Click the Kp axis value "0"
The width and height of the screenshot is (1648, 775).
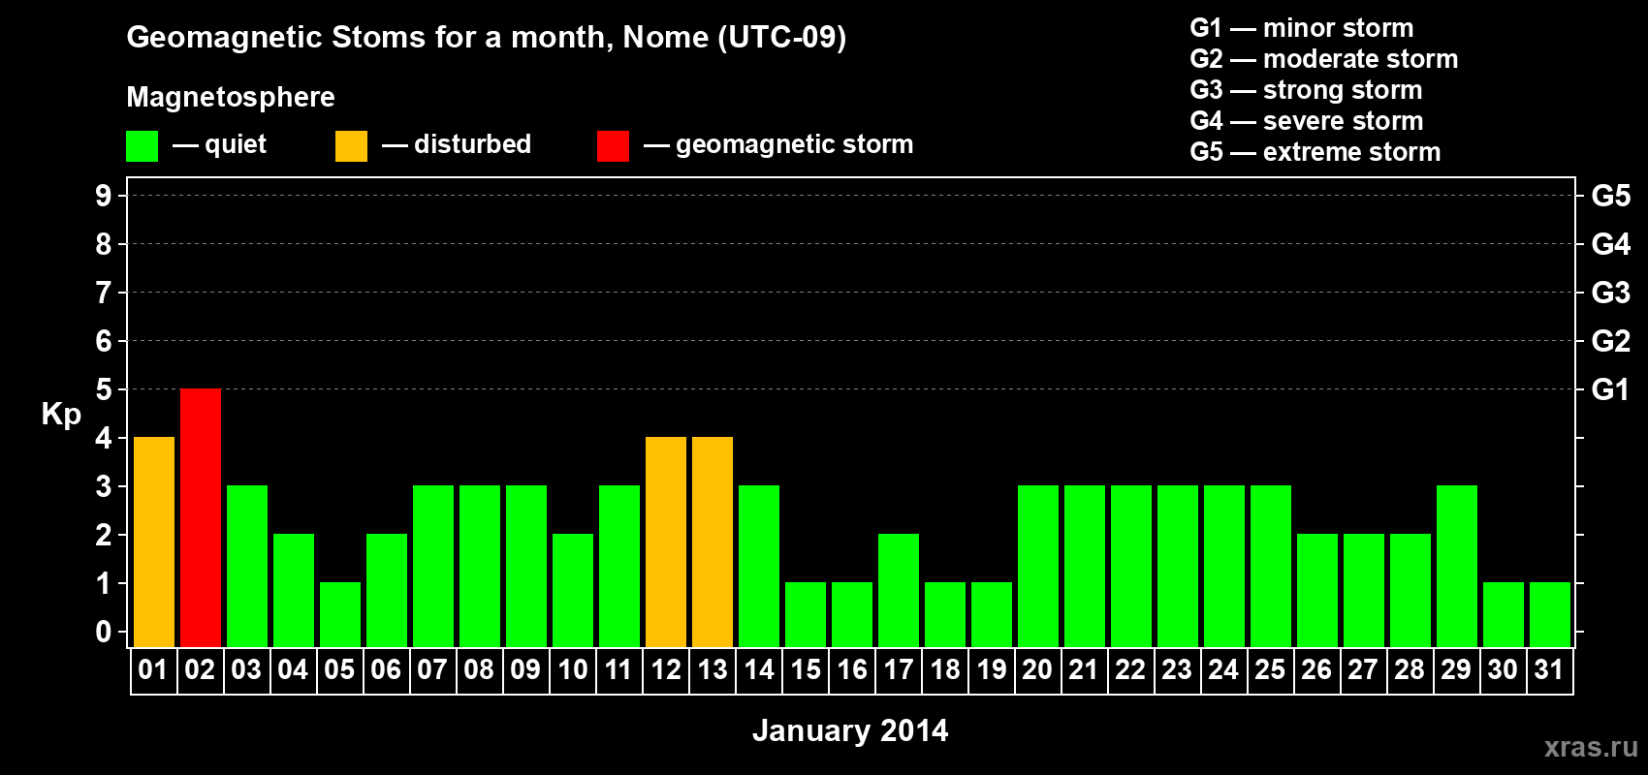tap(104, 632)
